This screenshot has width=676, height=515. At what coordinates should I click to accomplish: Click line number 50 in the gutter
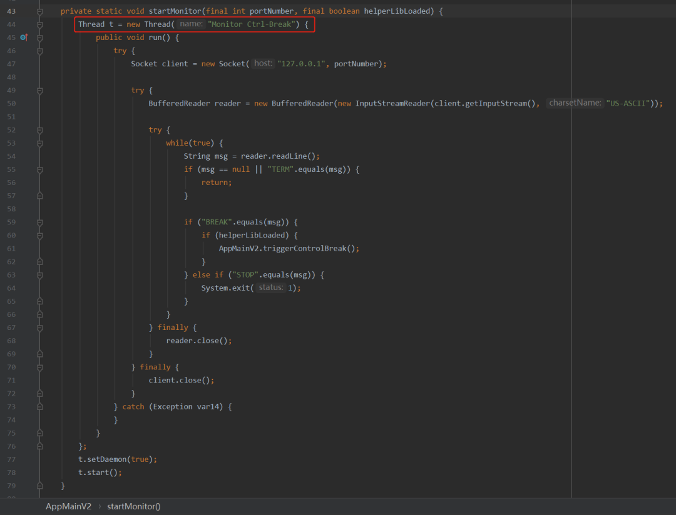click(x=11, y=103)
